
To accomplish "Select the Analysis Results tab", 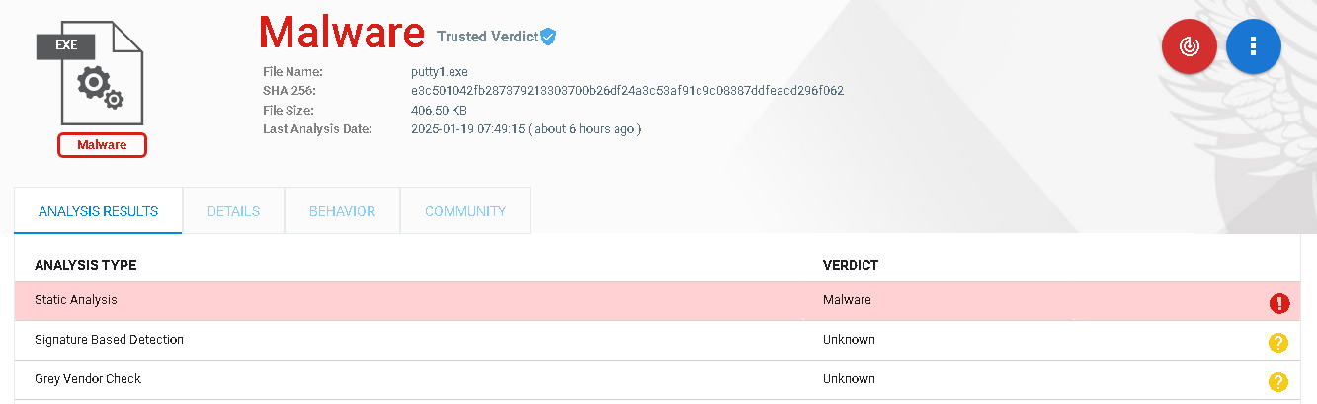I will (x=98, y=211).
